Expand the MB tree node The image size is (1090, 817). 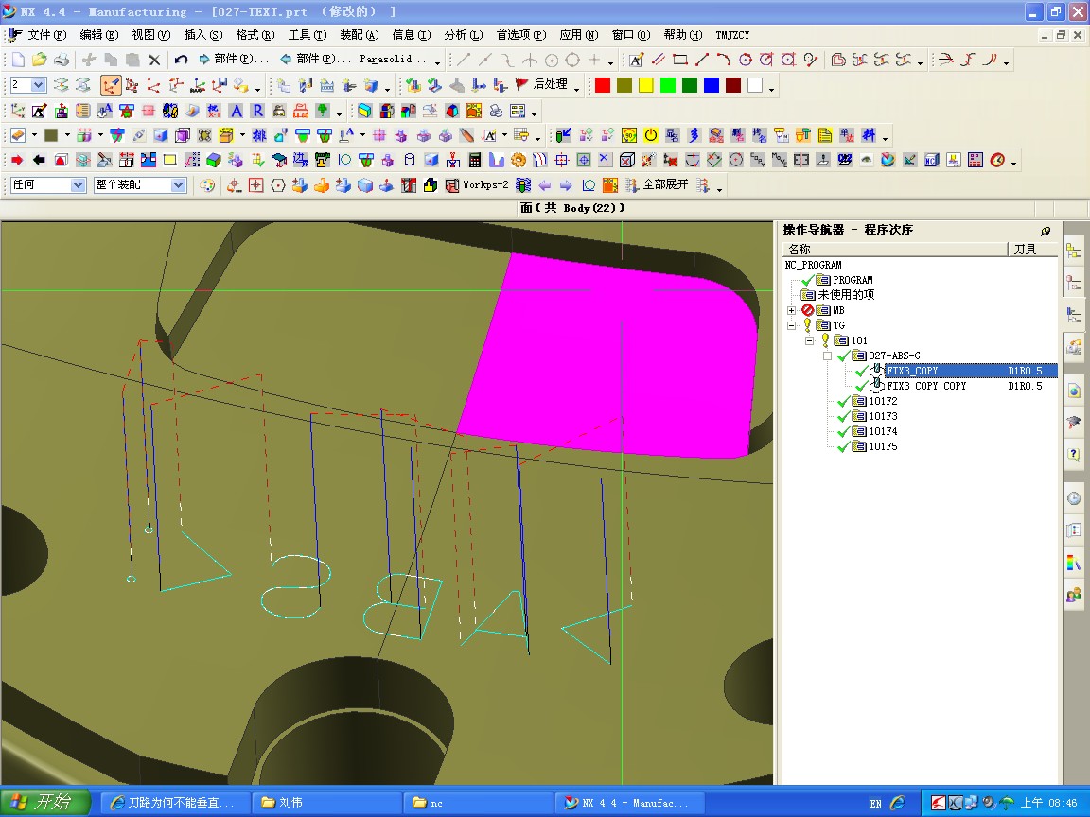pyautogui.click(x=792, y=310)
